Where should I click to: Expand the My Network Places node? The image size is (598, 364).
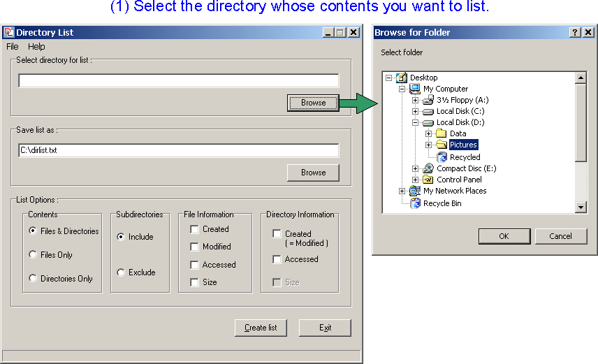pyautogui.click(x=402, y=191)
